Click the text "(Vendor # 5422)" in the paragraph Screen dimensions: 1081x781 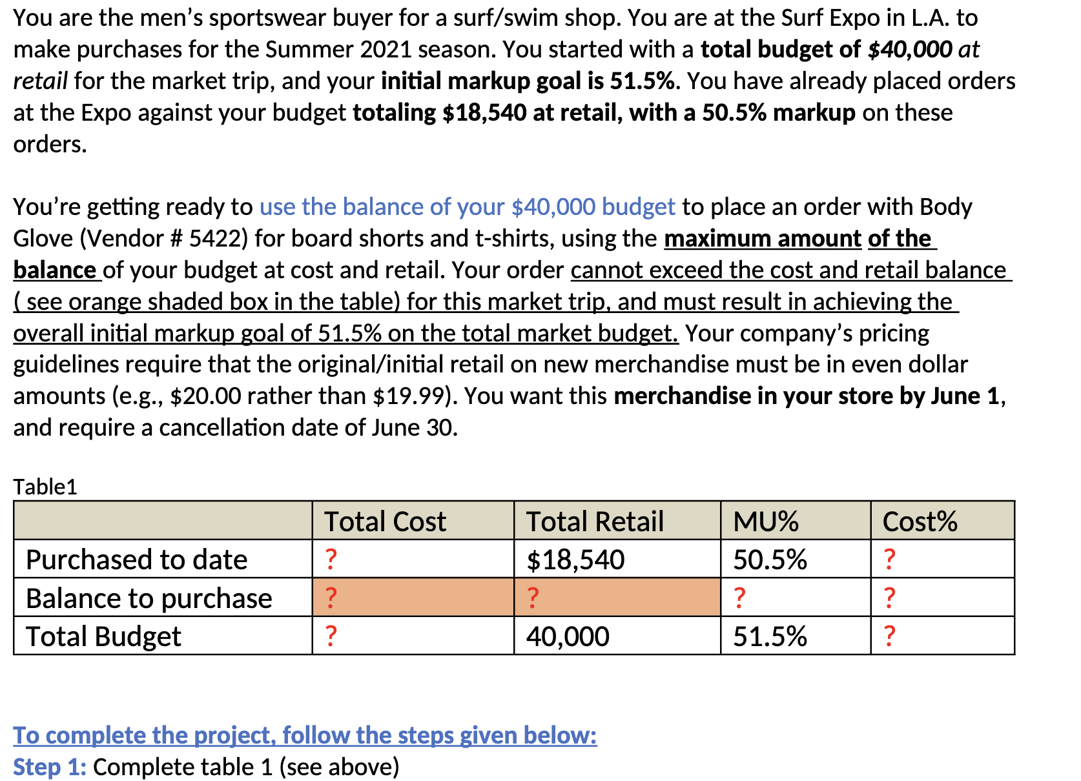[163, 238]
